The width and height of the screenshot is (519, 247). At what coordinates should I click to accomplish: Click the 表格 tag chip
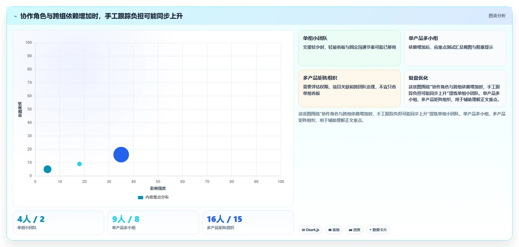click(334, 230)
